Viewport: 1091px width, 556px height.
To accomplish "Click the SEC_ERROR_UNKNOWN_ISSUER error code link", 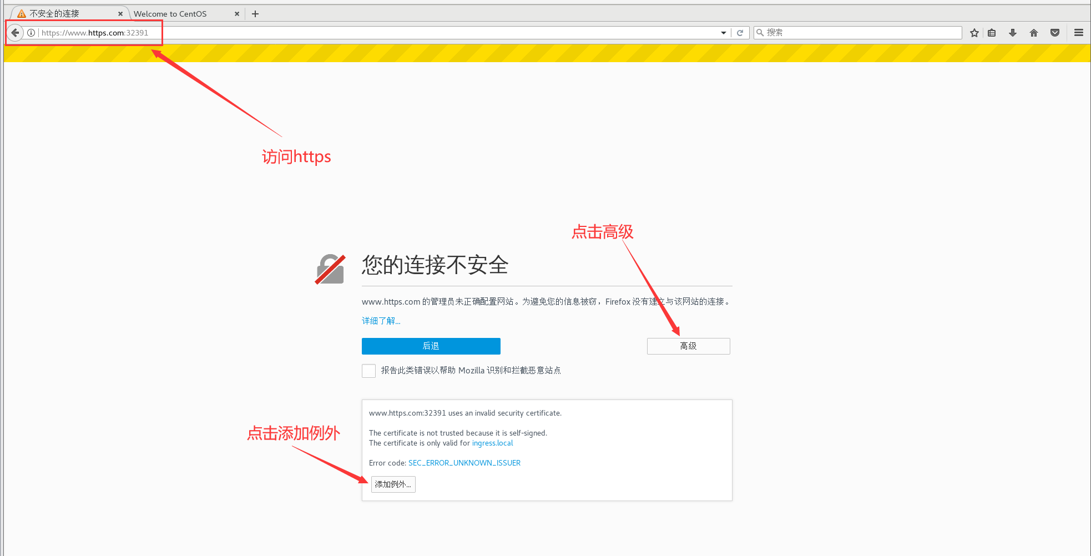I will 464,463.
